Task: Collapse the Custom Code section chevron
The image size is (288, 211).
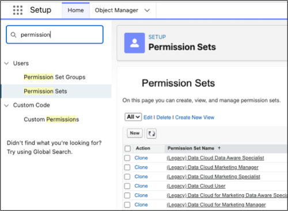Action: tap(6, 105)
